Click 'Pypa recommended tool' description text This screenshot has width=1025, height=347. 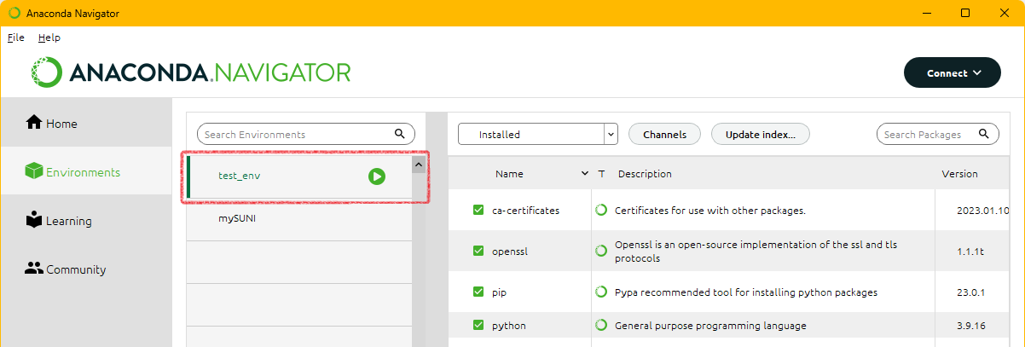746,292
